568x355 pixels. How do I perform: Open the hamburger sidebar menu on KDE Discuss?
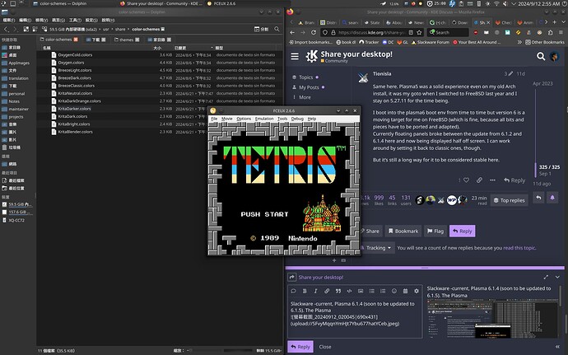[295, 56]
